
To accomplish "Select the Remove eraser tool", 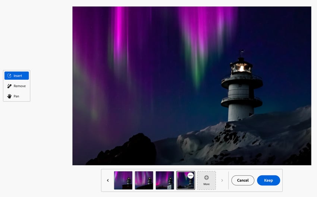I will (x=16, y=86).
